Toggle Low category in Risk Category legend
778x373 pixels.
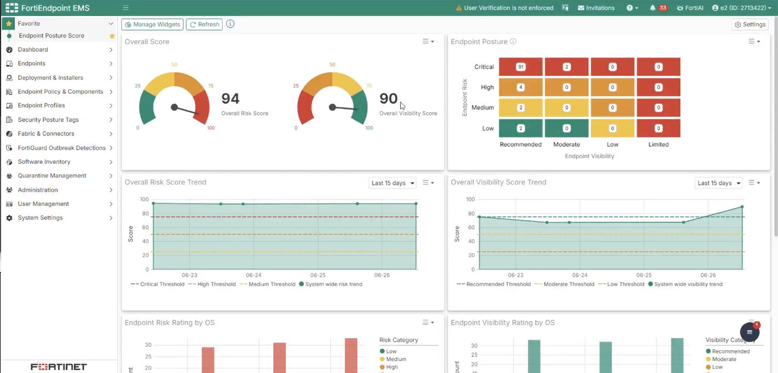pos(388,351)
